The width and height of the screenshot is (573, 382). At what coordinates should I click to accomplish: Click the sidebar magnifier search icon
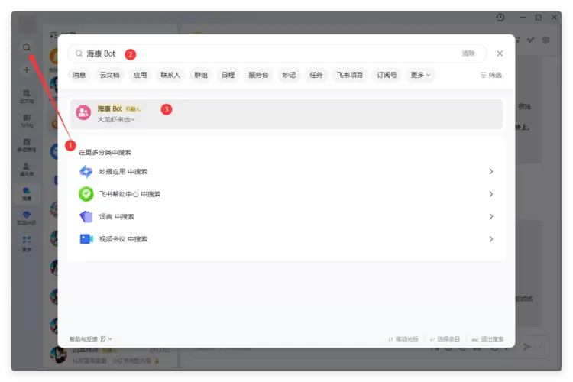[27, 47]
